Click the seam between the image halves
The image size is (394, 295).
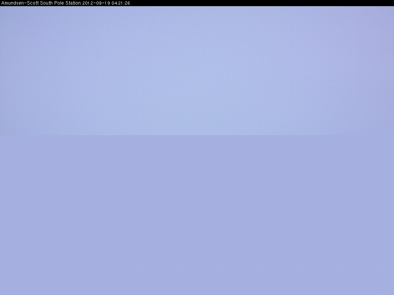pyautogui.click(x=197, y=135)
